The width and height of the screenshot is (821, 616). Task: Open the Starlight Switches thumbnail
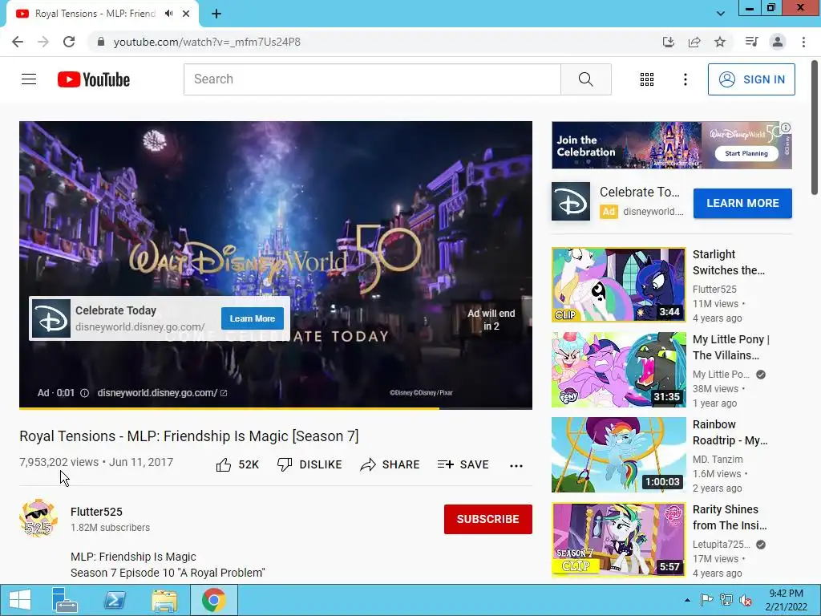point(618,285)
